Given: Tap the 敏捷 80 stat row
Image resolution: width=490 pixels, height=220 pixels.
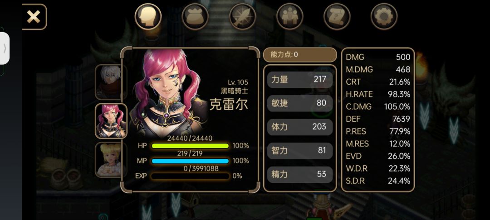Looking at the screenshot, I should (300, 103).
